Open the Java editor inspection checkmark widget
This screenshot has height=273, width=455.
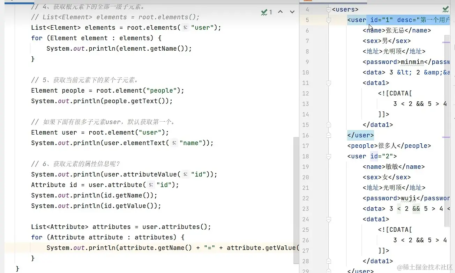267,12
